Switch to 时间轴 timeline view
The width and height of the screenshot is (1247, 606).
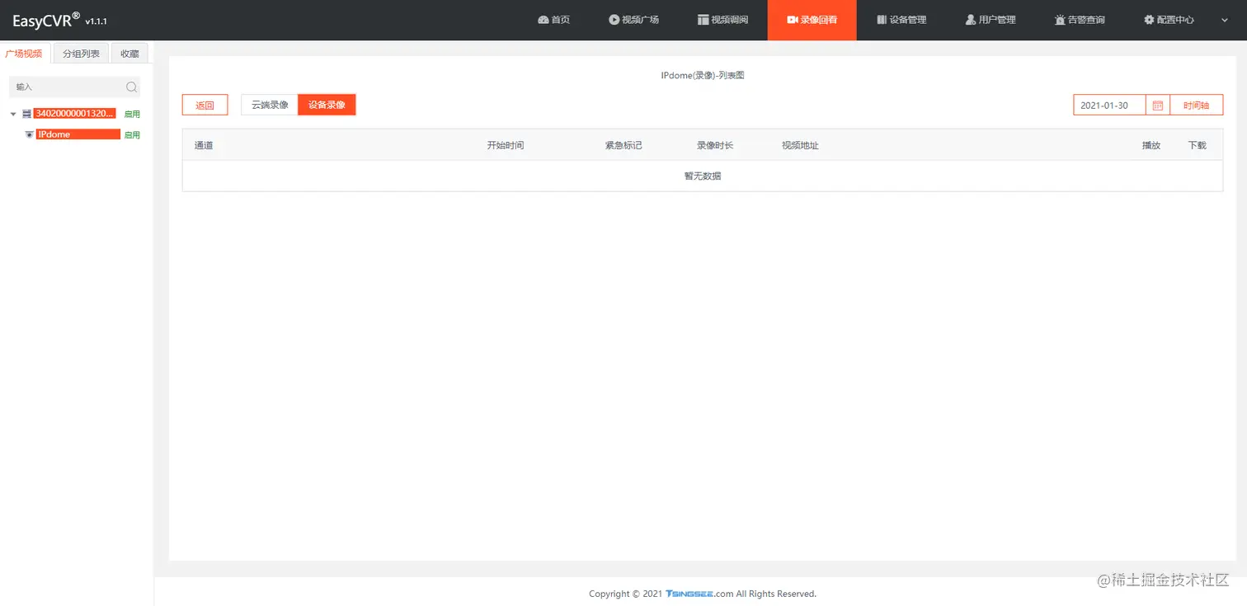(1196, 106)
